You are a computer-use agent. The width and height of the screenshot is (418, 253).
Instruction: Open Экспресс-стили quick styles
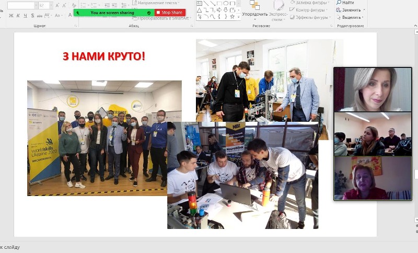tap(278, 10)
